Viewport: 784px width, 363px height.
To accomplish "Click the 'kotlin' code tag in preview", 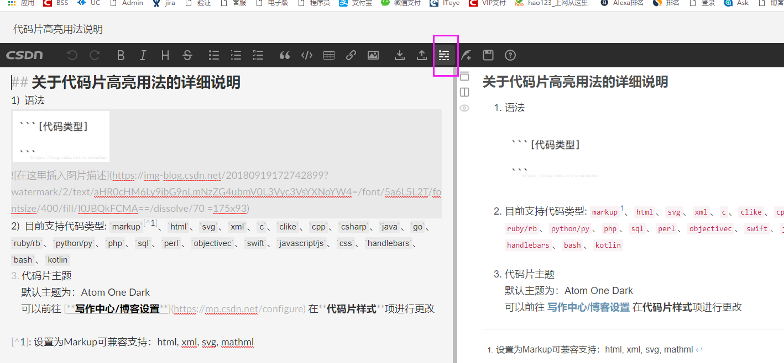I will pos(608,245).
